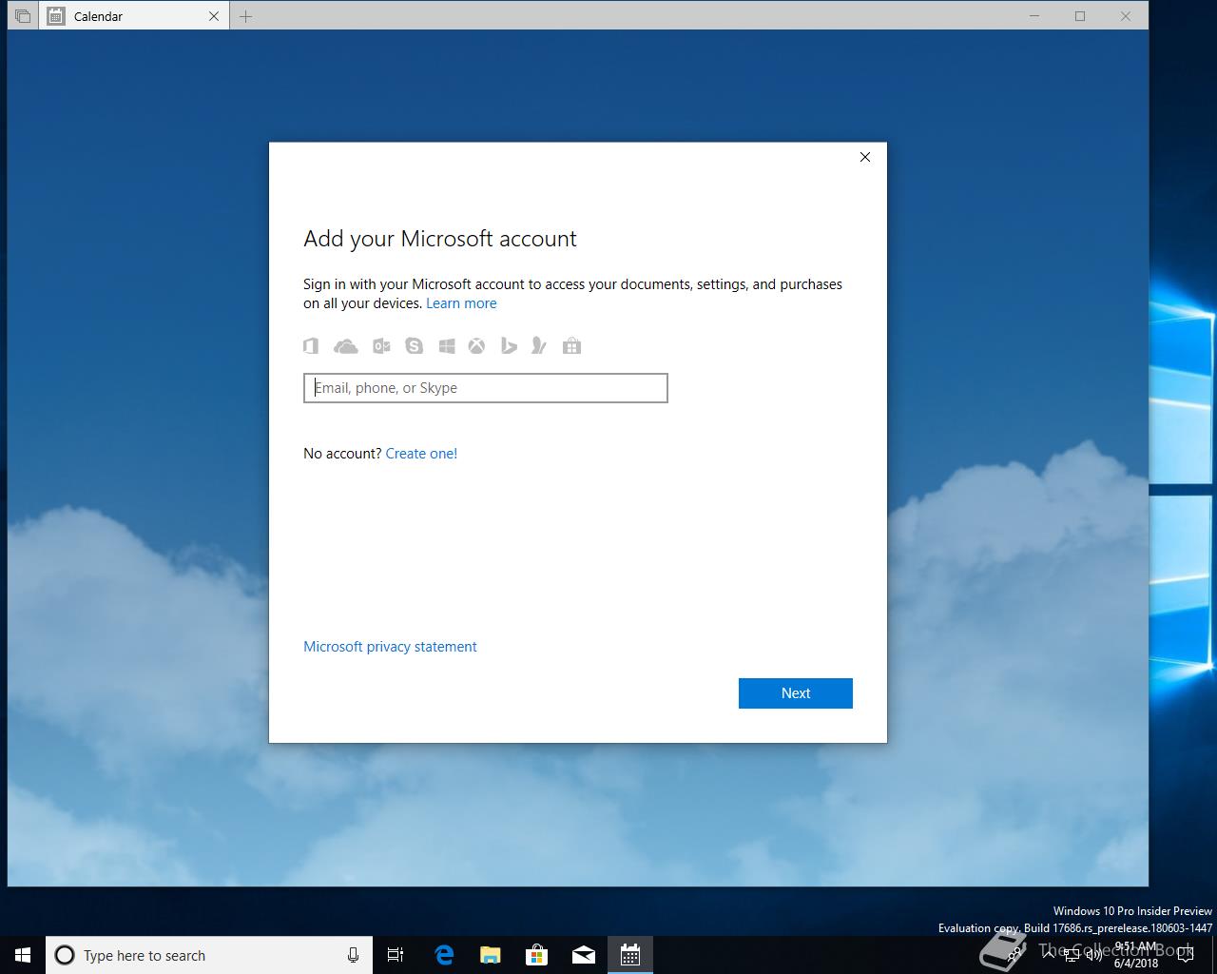Click the Email, phone, or Skype input field
Screen dimensions: 1217x974
(x=486, y=388)
